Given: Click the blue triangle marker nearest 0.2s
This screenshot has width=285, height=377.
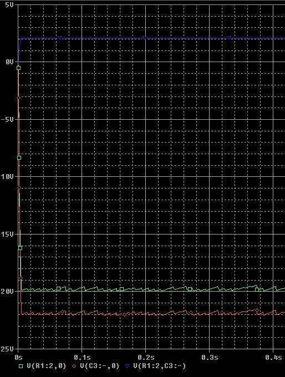Looking at the screenshot, I should pyautogui.click(x=144, y=38).
